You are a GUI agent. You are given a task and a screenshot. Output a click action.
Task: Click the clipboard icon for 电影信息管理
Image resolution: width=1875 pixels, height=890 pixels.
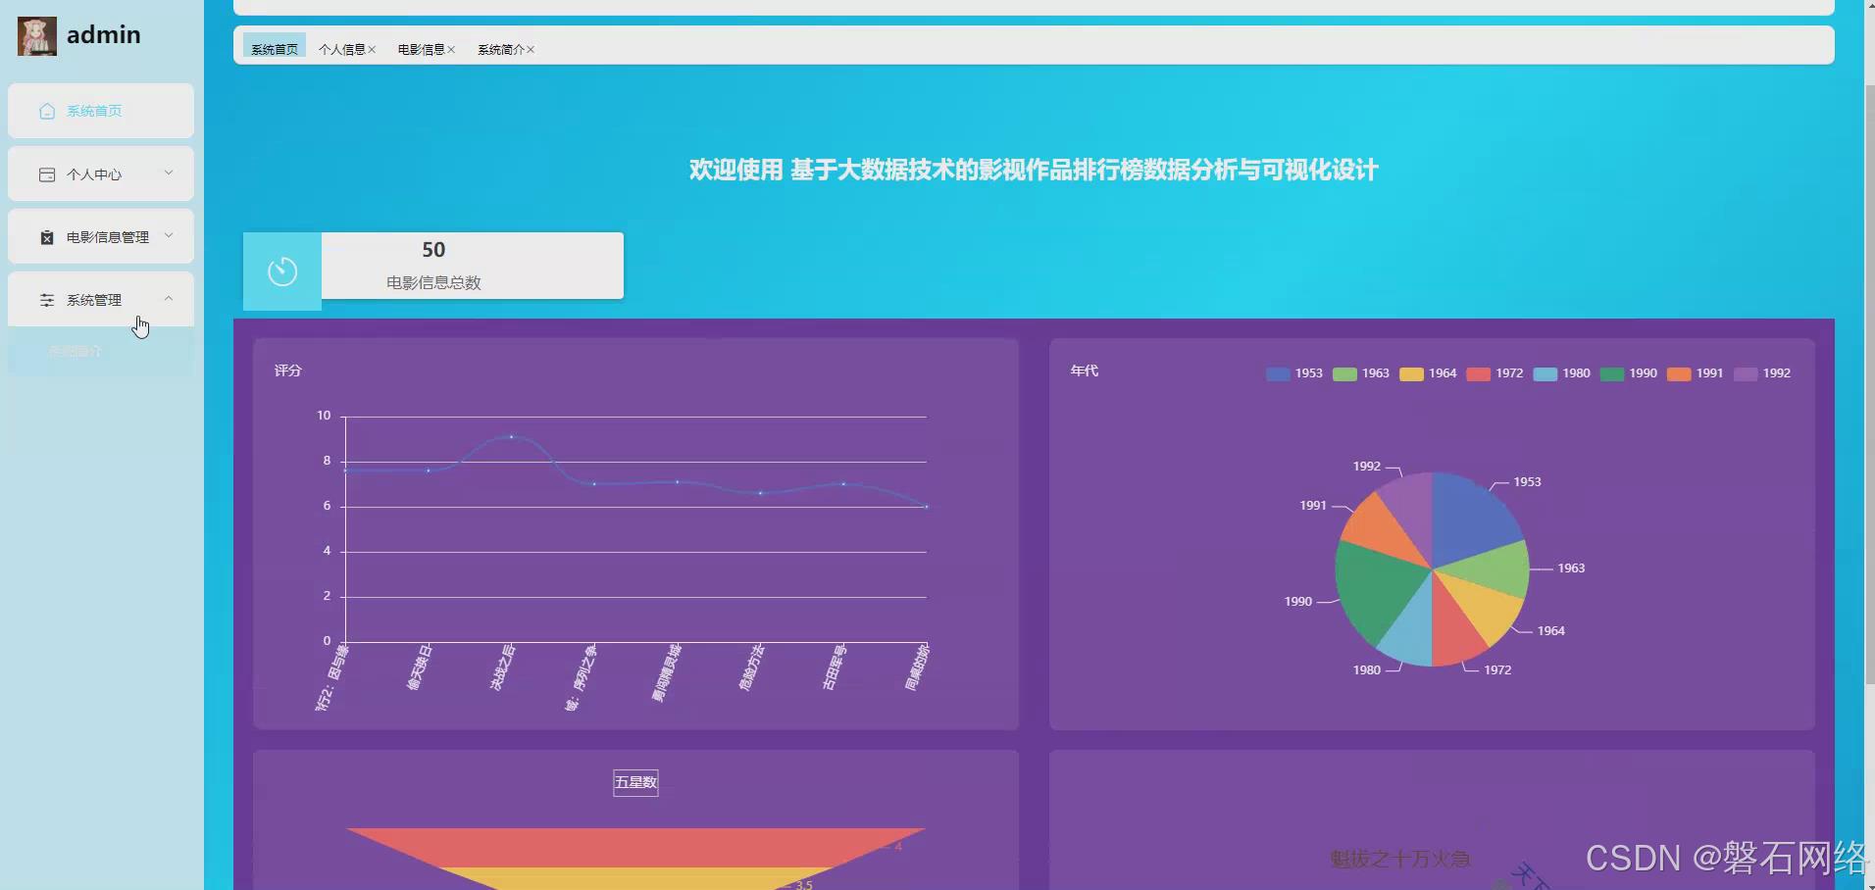pyautogui.click(x=46, y=236)
